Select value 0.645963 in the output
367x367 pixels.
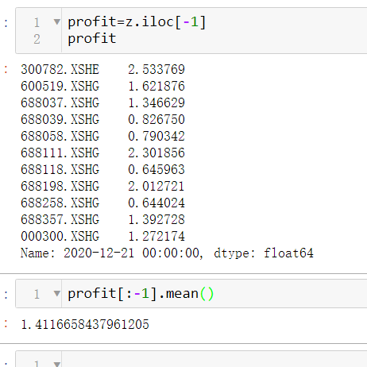pyautogui.click(x=156, y=170)
